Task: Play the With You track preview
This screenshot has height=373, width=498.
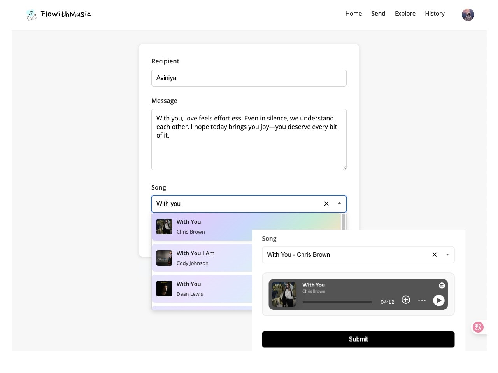Action: pyautogui.click(x=438, y=300)
